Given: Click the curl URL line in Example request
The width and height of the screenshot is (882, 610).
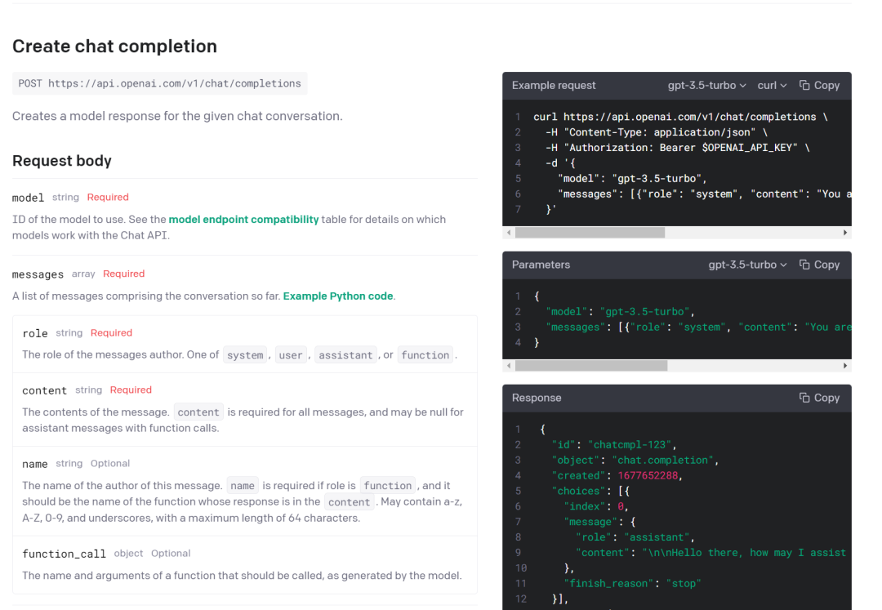Looking at the screenshot, I should (680, 117).
